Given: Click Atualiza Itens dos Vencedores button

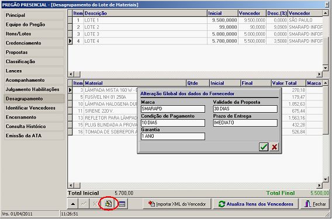Looking at the screenshot, I should coord(256,204).
